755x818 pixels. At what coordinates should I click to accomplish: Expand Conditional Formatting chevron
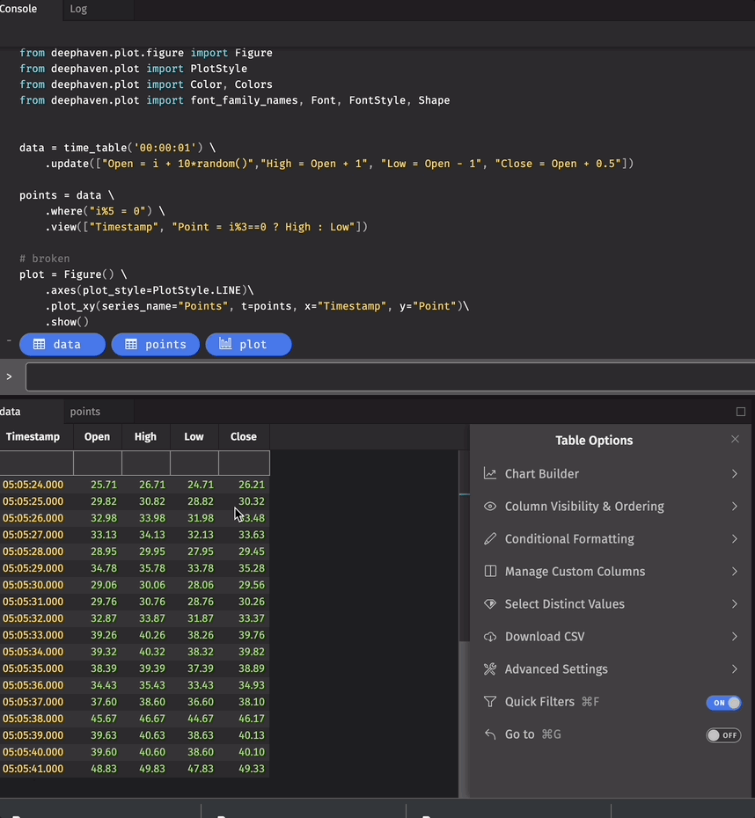[734, 539]
